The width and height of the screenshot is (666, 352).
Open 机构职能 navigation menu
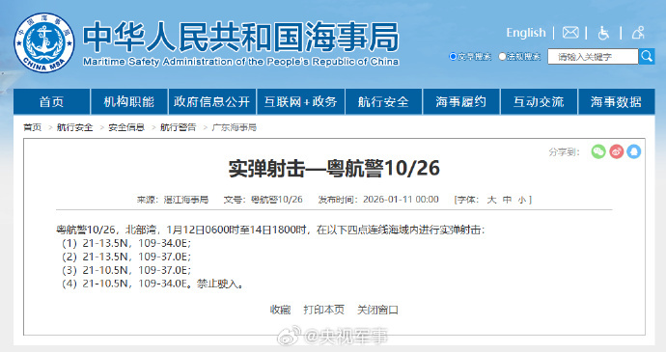[129, 102]
